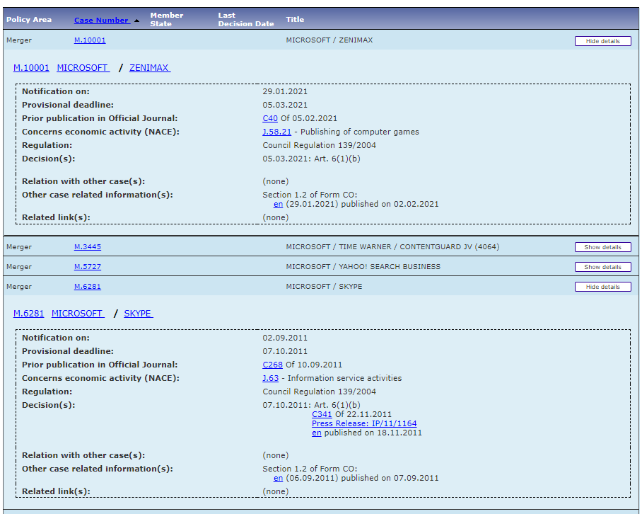Select decision text 07.10.2011: Art. 6(1)(b)

pyautogui.click(x=311, y=405)
